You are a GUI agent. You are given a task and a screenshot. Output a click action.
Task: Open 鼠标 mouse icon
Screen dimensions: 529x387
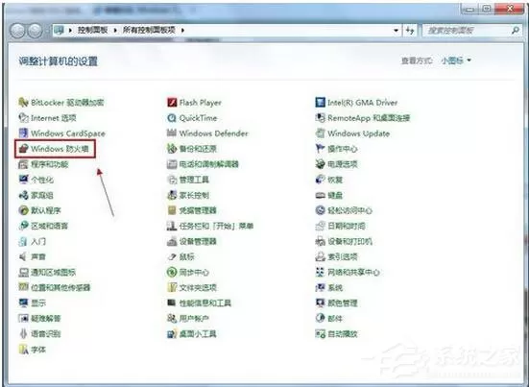tap(172, 256)
